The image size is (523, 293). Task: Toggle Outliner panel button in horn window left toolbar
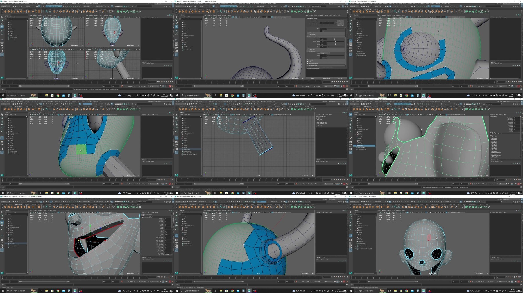[176, 250]
